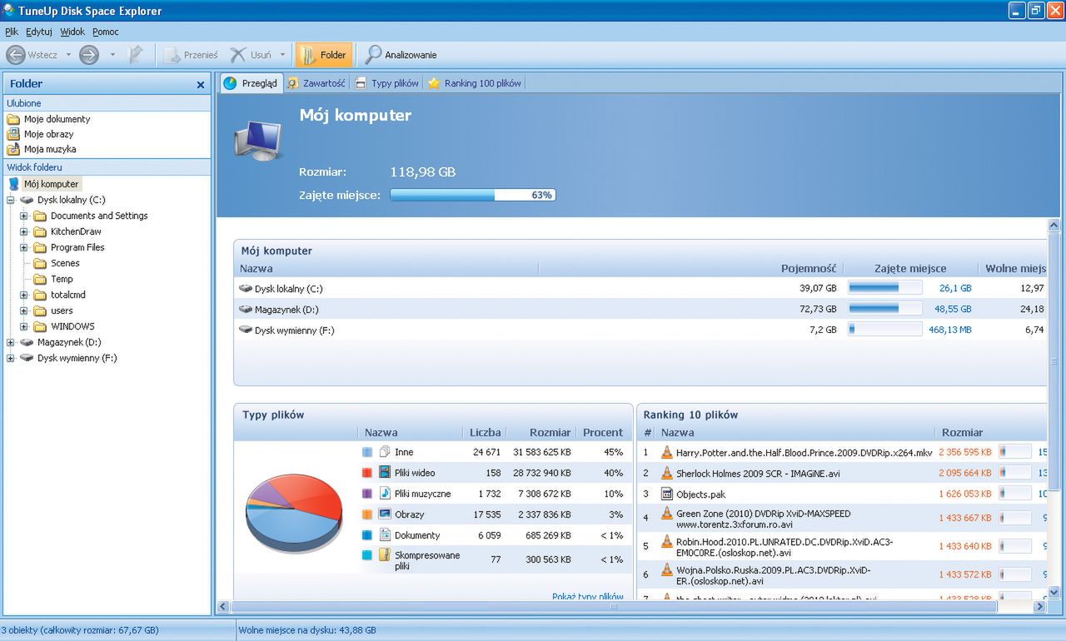Expand the totalcmd folder node
The height and width of the screenshot is (641, 1066).
tap(24, 296)
